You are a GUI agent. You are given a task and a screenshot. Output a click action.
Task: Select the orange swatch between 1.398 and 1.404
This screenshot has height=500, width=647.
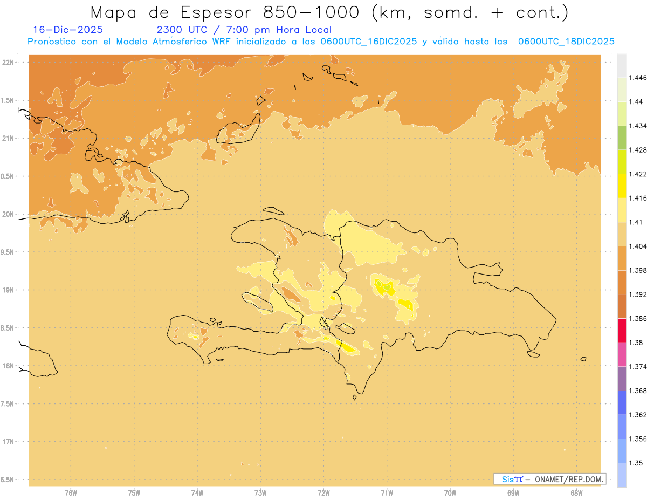[x=622, y=258]
